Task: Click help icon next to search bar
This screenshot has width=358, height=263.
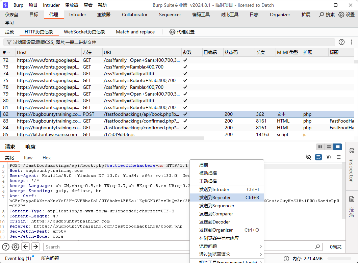Action: (x=6, y=247)
